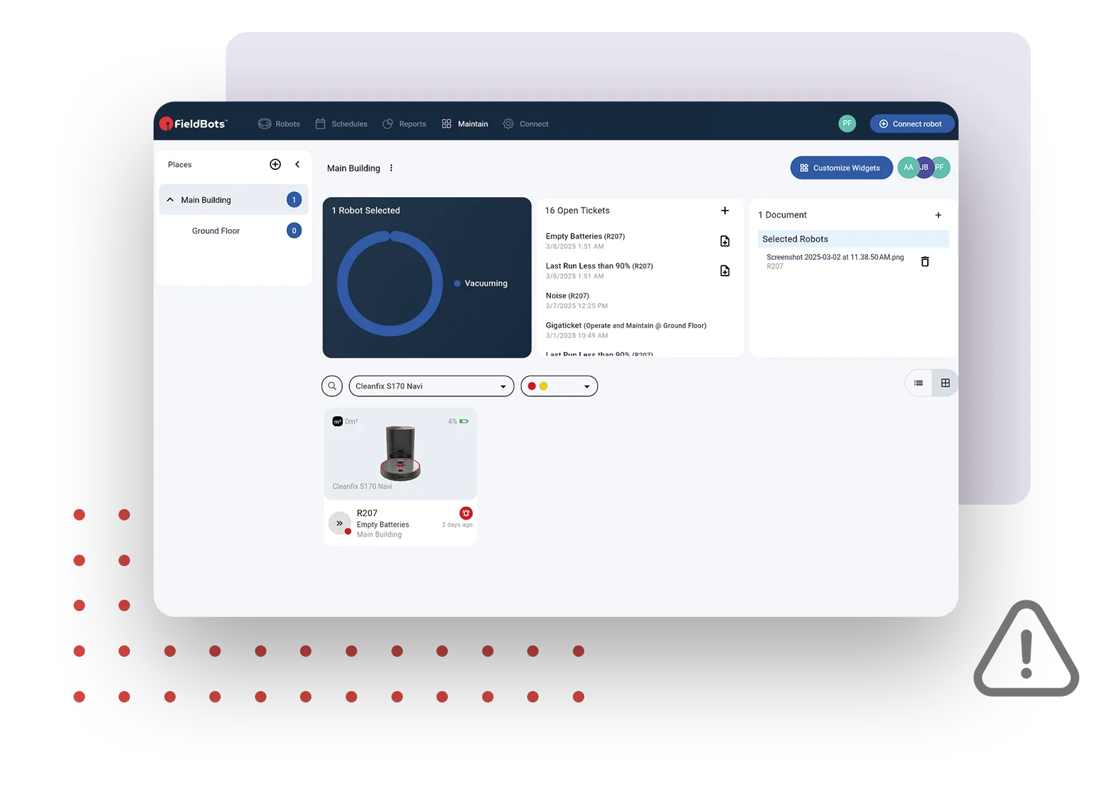Click the Connect robot button
Viewport: 1115px width, 786px height.
click(911, 124)
